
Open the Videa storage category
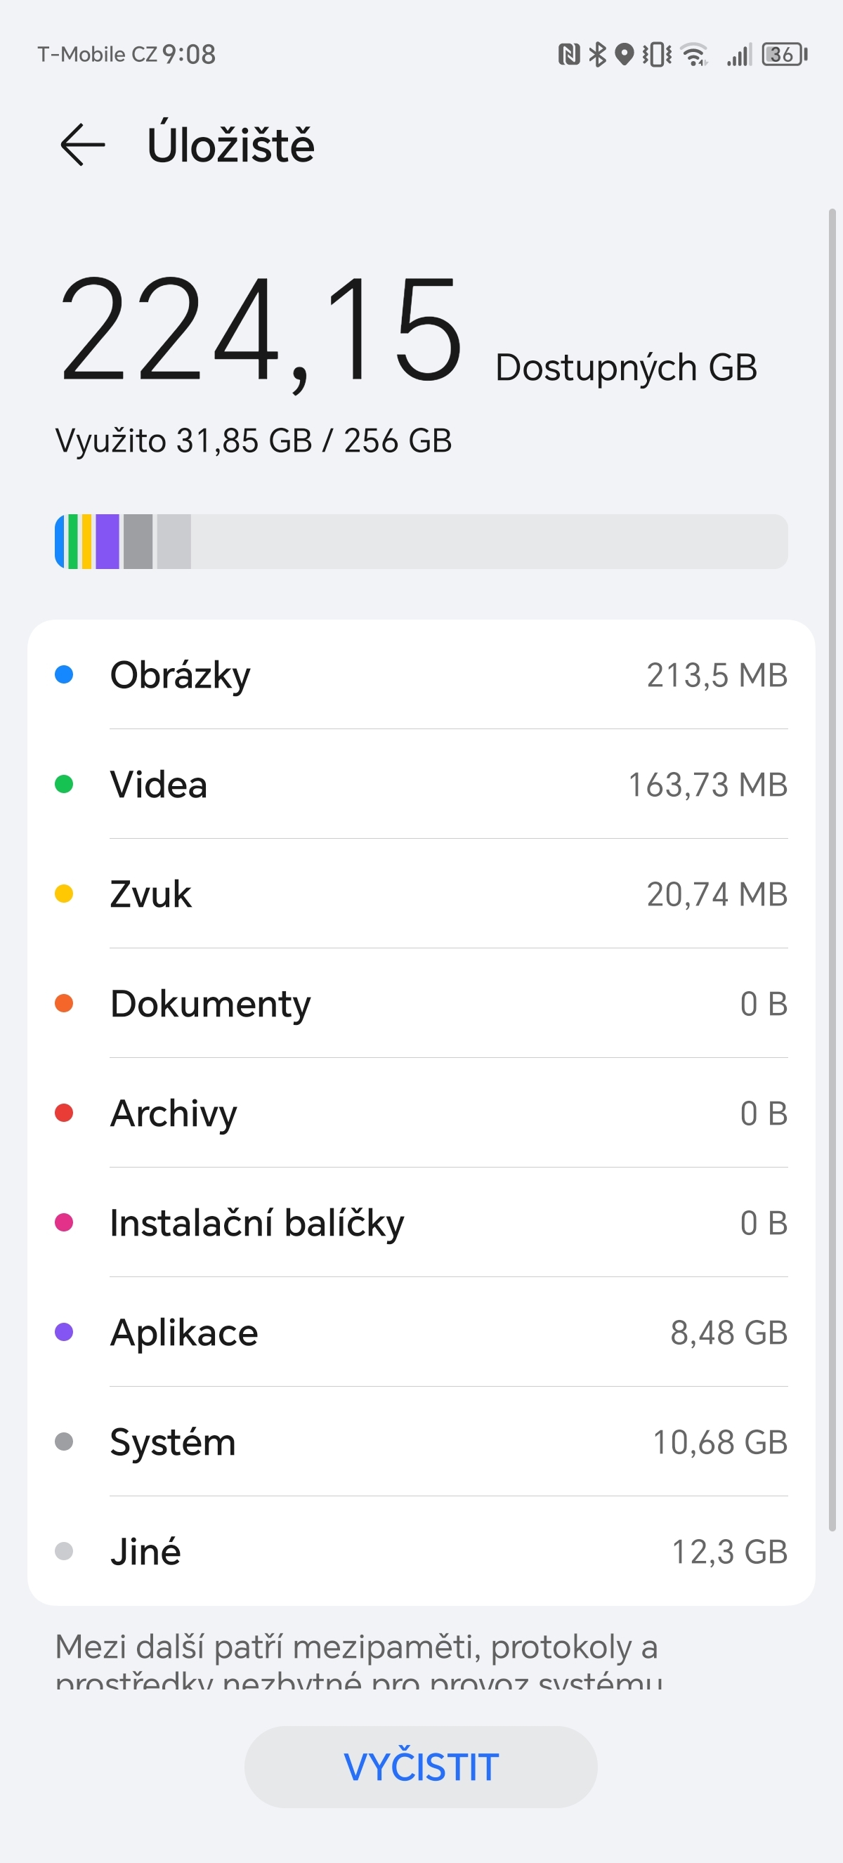421,785
